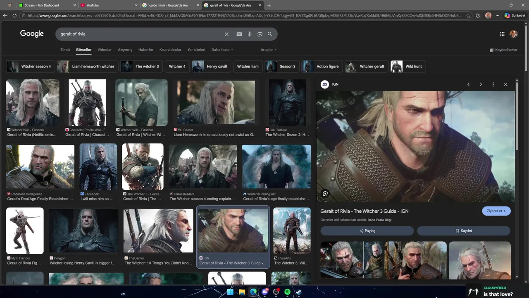The height and width of the screenshot is (298, 529).
Task: Go back in browser history
Action: (5, 15)
